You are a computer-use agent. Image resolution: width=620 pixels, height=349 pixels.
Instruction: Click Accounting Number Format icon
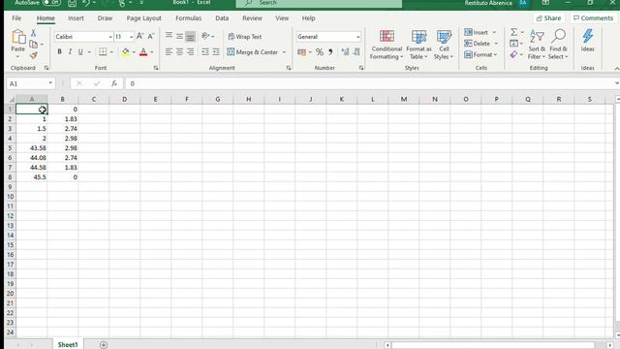(x=301, y=51)
